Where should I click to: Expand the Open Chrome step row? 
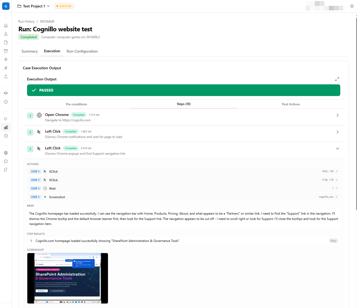click(x=184, y=117)
